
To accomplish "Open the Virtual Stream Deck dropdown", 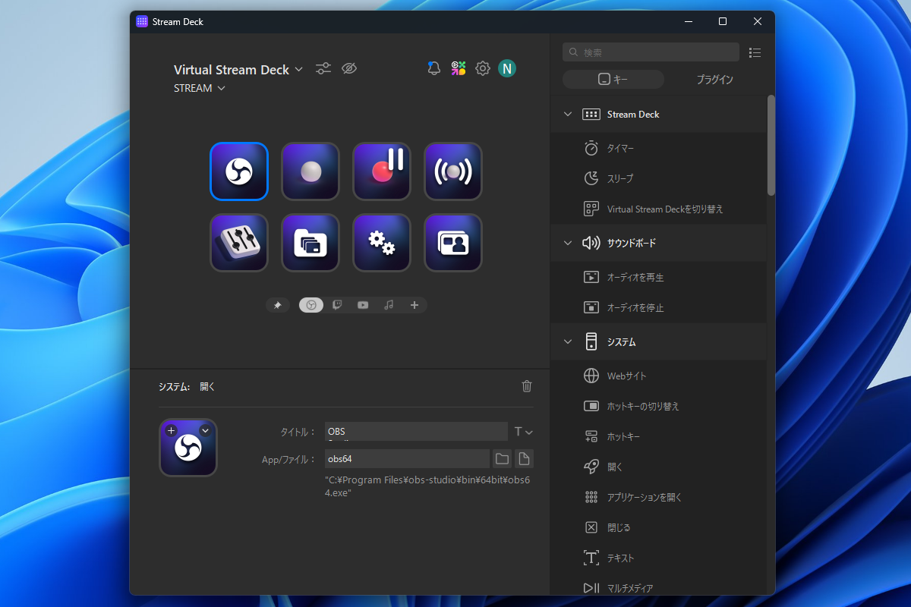I will tap(299, 69).
